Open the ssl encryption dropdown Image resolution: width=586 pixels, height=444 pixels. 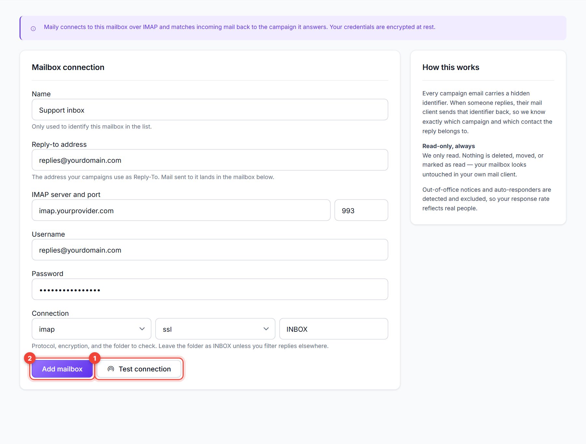(215, 329)
